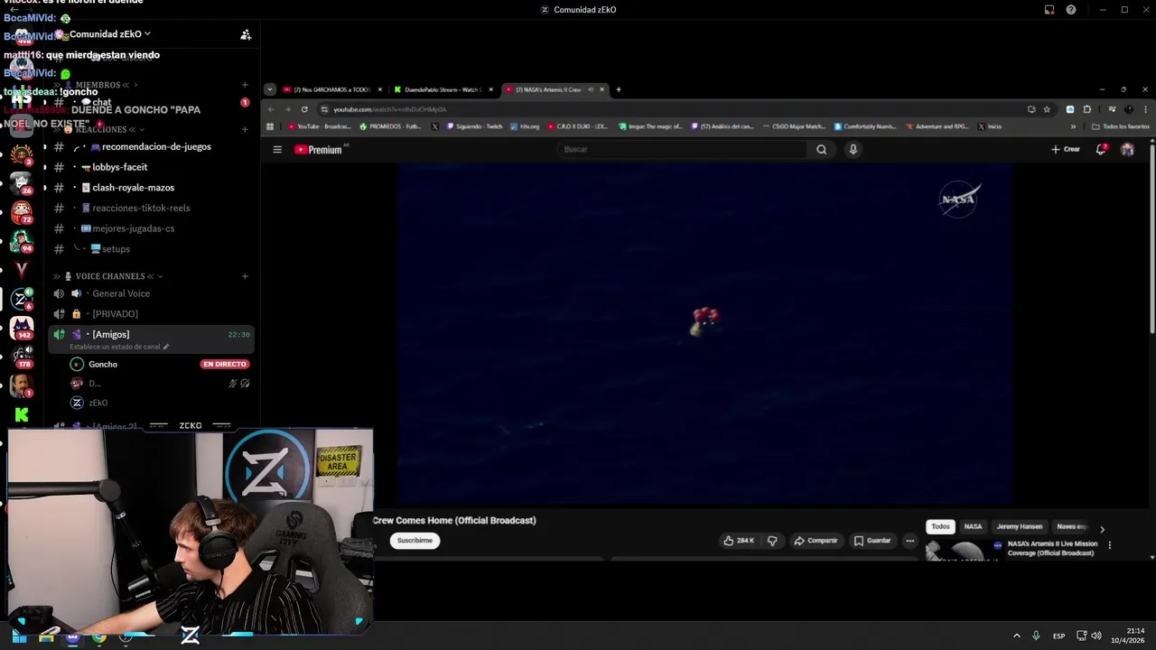
Task: Select Jeremy Hansen filter chip
Action: (x=1020, y=526)
